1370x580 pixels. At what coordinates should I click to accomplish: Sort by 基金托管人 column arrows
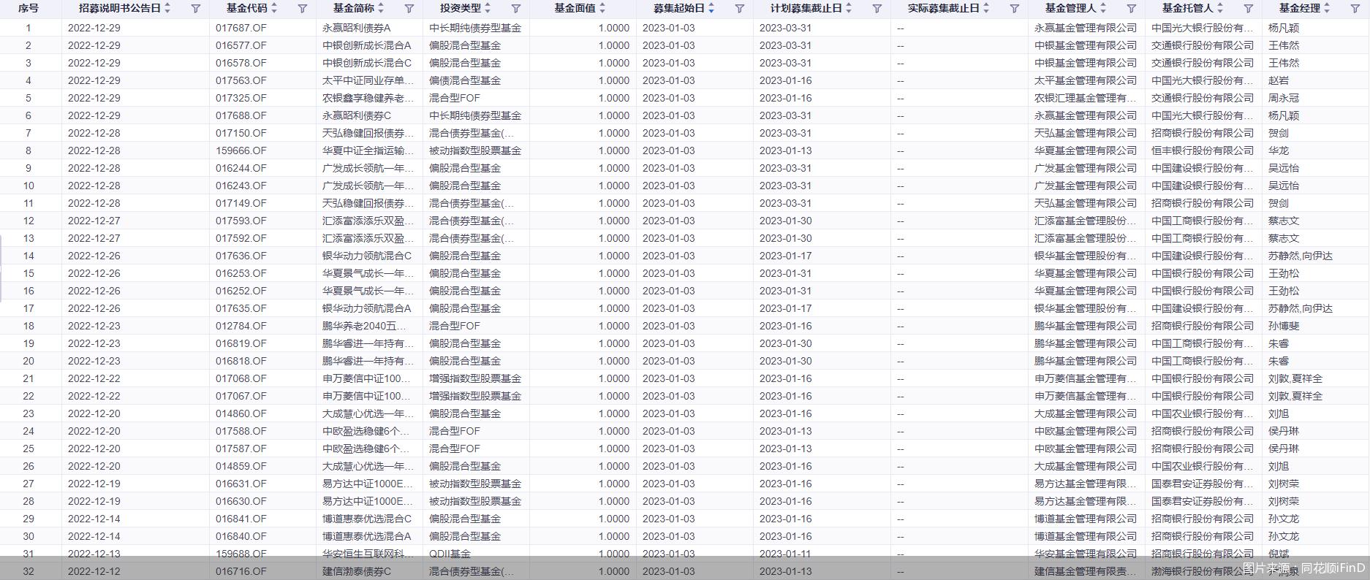1220,8
